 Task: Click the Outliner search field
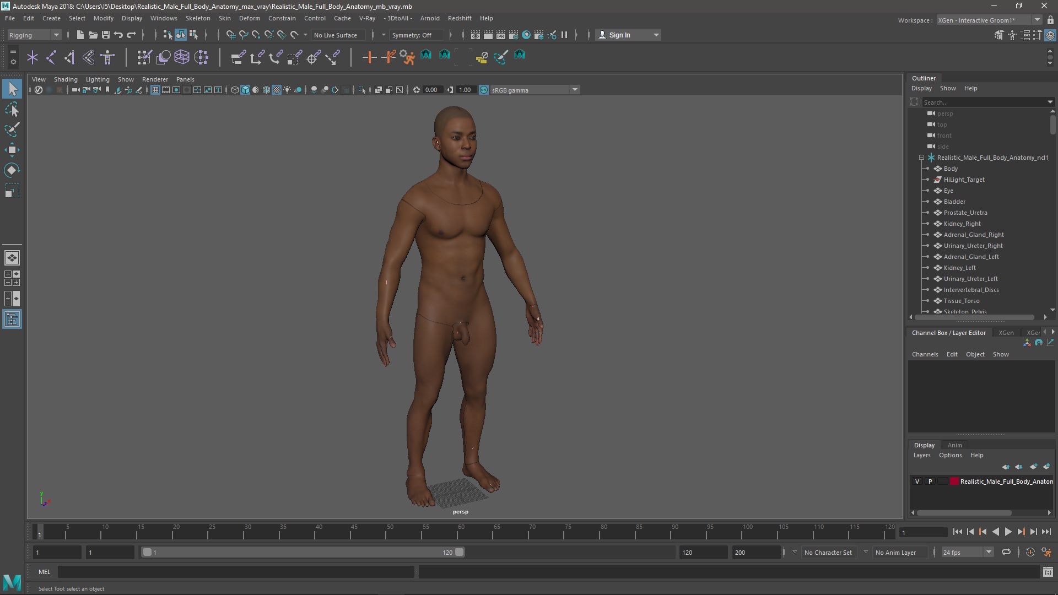pos(984,102)
